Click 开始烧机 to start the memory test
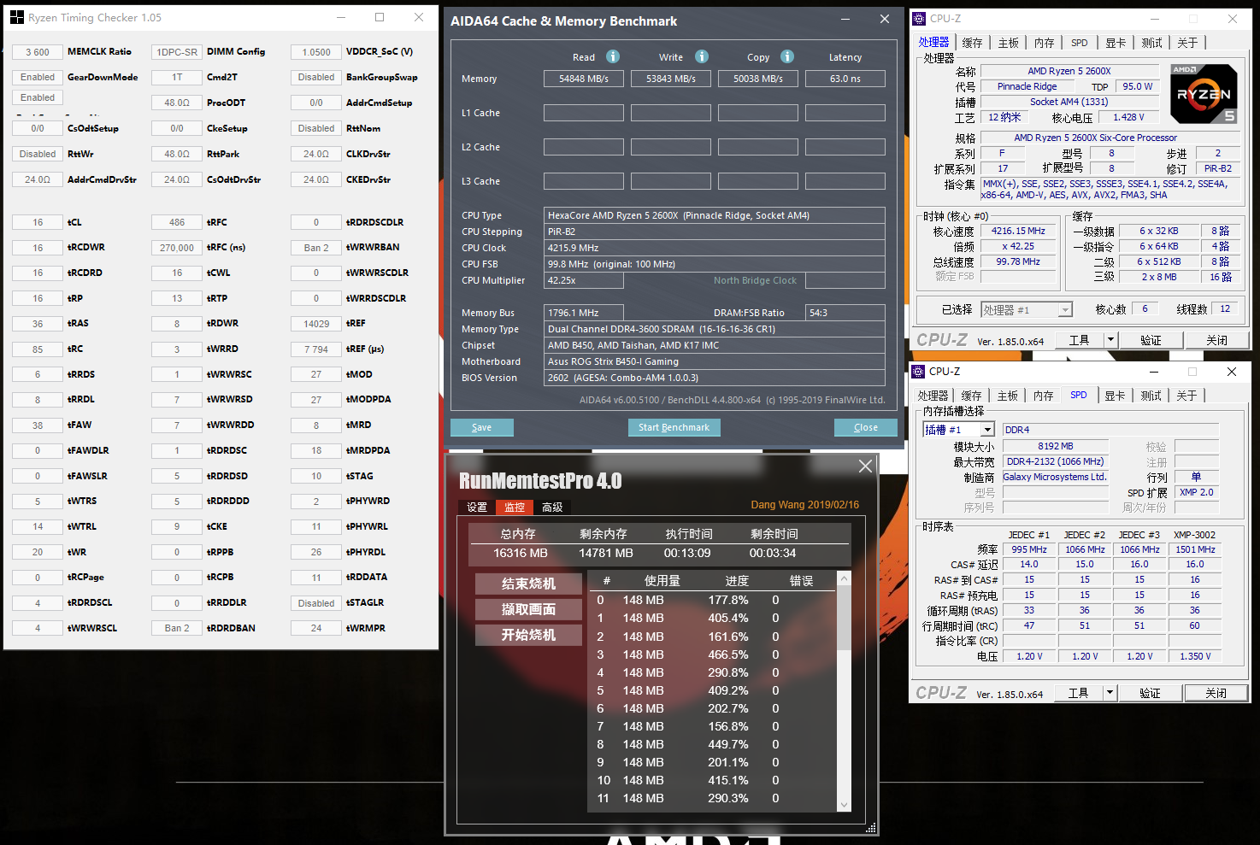This screenshot has height=845, width=1260. click(528, 635)
